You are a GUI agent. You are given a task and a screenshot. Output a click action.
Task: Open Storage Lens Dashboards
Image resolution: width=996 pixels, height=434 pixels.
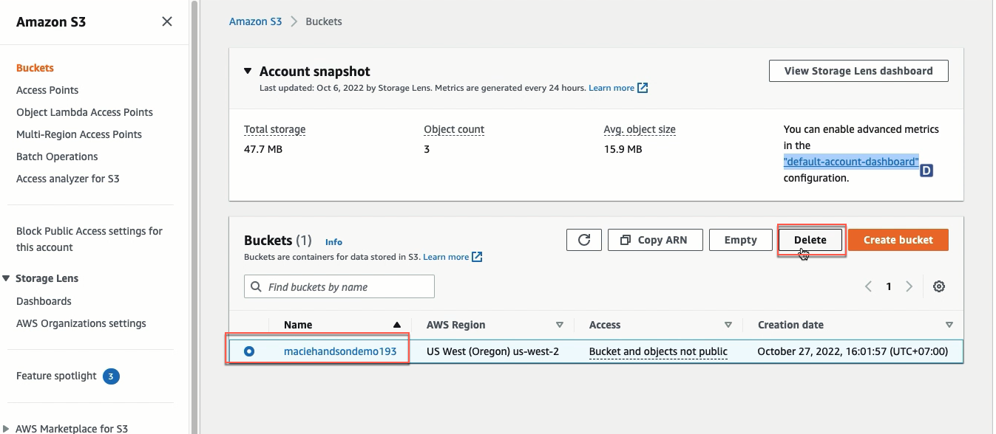coord(44,301)
